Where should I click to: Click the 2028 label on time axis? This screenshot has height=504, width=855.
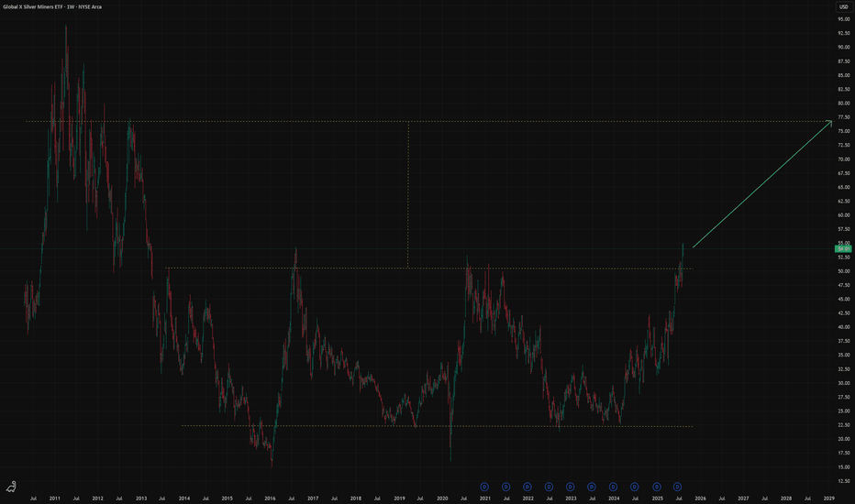pyautogui.click(x=786, y=498)
